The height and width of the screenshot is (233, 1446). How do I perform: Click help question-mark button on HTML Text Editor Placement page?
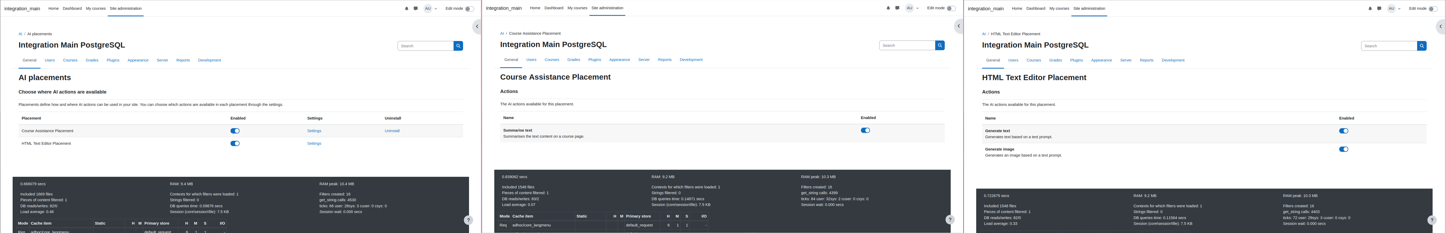(x=1432, y=220)
